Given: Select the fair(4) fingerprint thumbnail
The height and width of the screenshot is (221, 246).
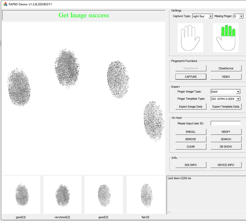Looking at the screenshot, I should coord(146,195).
